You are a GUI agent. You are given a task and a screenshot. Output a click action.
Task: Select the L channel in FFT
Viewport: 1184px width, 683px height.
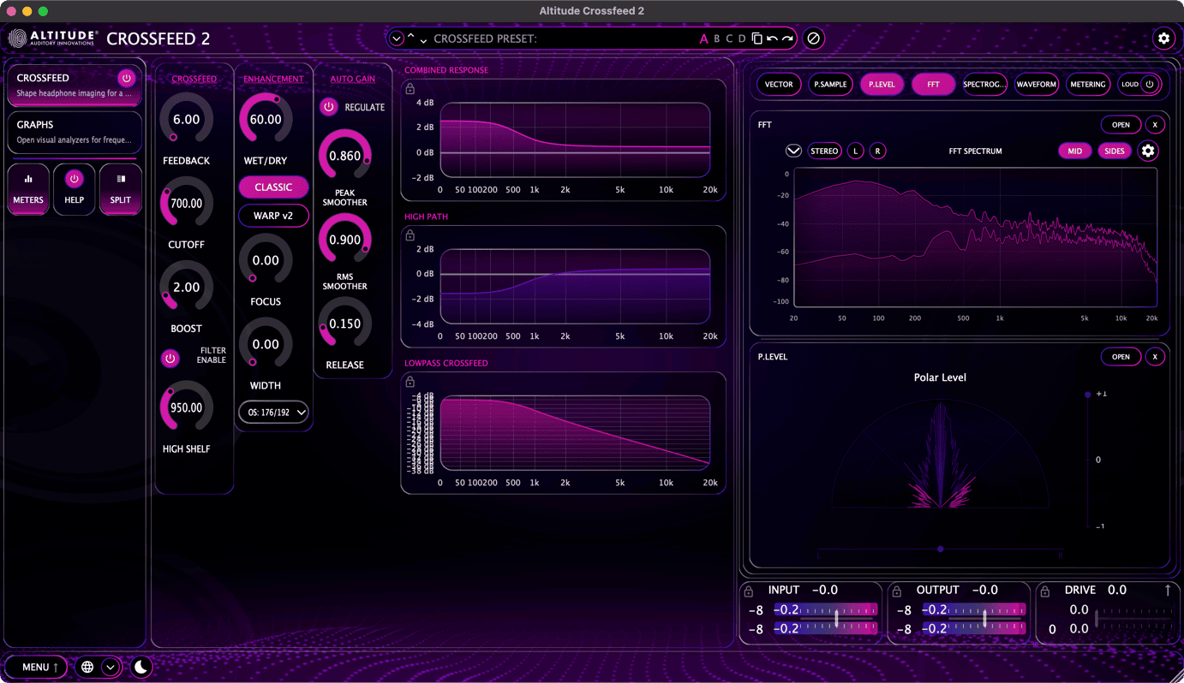(x=855, y=151)
